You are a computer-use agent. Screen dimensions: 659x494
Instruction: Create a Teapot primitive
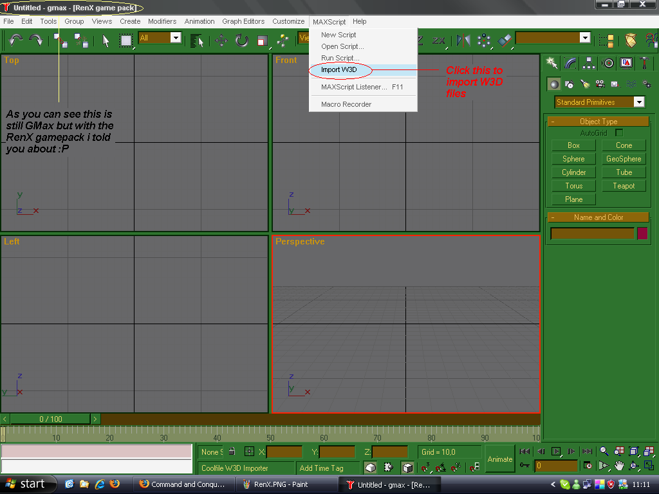pos(624,186)
